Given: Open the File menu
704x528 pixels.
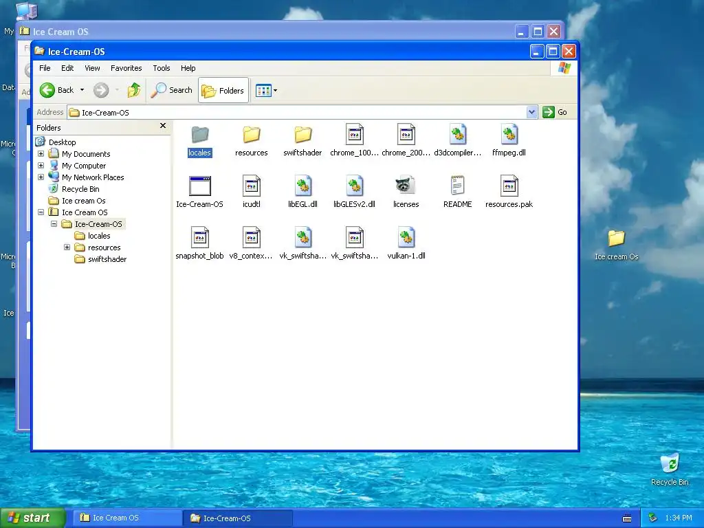Looking at the screenshot, I should [x=45, y=68].
